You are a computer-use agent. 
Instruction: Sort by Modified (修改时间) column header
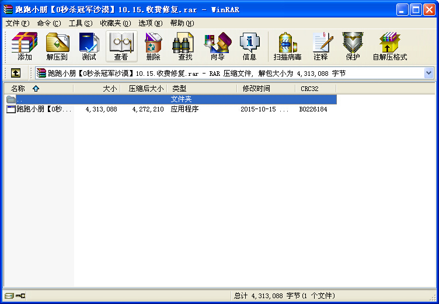[x=266, y=89]
